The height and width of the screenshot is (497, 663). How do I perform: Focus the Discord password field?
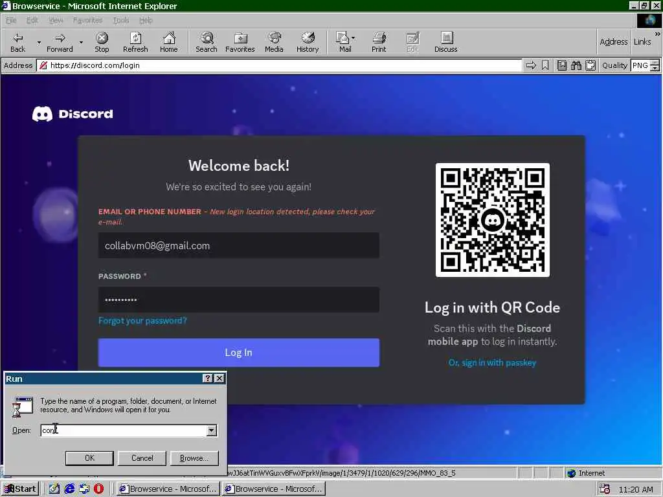[x=238, y=300]
